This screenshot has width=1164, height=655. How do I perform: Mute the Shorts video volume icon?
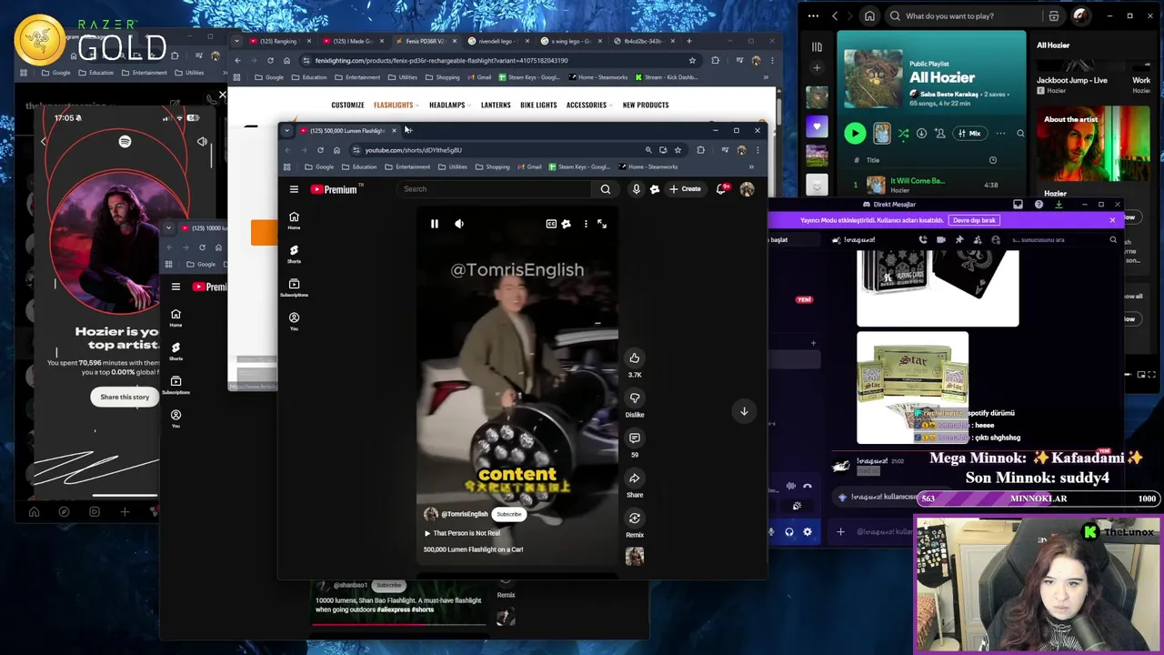459,224
